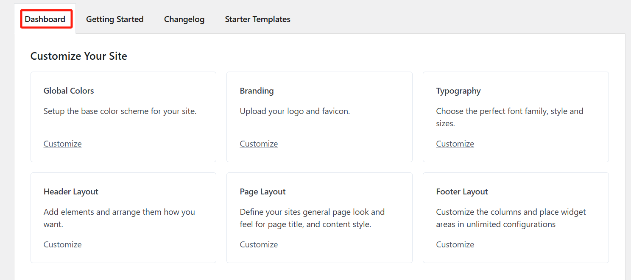The width and height of the screenshot is (631, 280).
Task: Select the Dashboard tab
Action: [46, 19]
